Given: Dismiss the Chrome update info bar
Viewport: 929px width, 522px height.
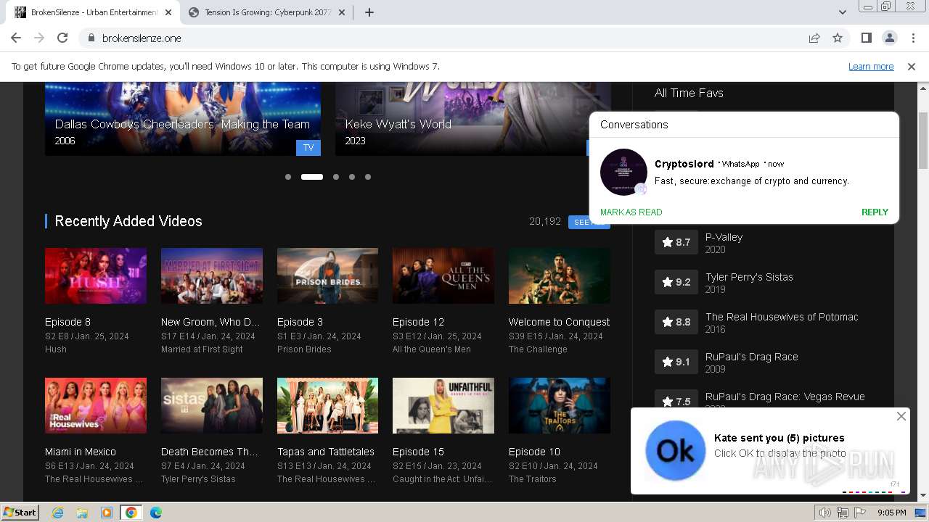Looking at the screenshot, I should pyautogui.click(x=912, y=67).
